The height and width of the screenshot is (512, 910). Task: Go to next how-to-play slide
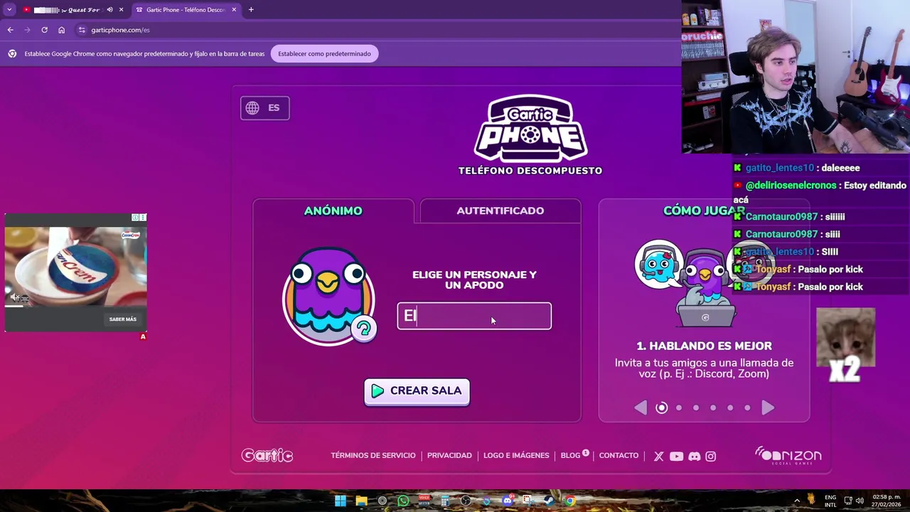[768, 407]
